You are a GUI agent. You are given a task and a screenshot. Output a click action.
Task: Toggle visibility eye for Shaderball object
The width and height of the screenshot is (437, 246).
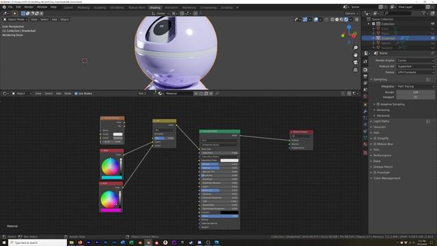[x=433, y=38]
